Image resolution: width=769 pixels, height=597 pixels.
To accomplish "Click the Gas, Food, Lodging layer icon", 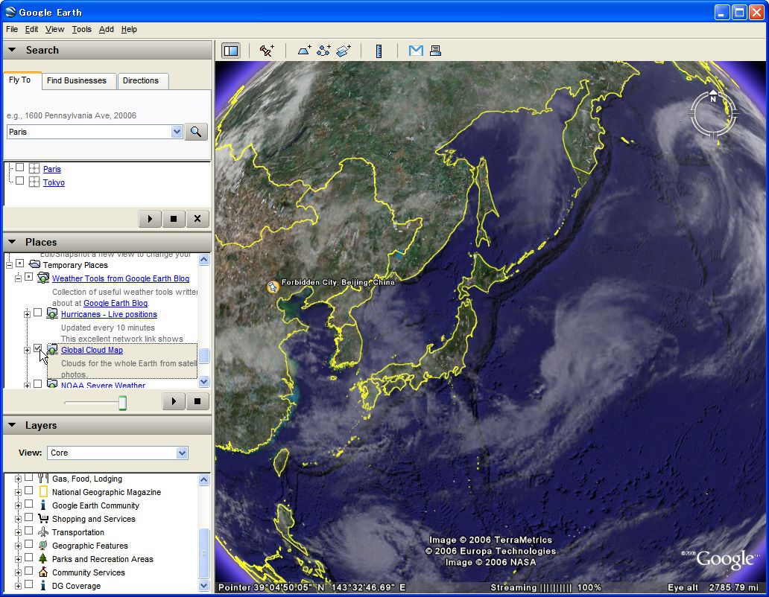I will 43,479.
